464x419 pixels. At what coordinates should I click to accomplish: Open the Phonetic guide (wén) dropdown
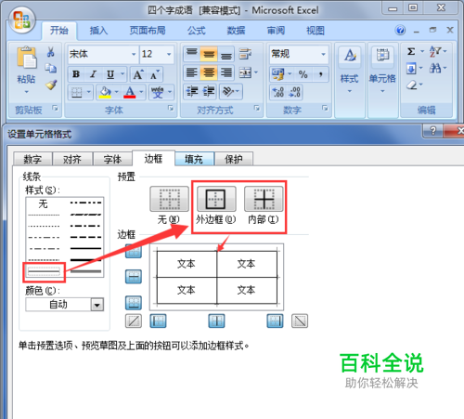point(170,92)
